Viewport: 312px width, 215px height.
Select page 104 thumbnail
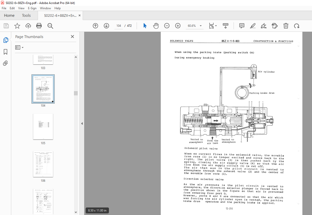[x=43, y=89]
